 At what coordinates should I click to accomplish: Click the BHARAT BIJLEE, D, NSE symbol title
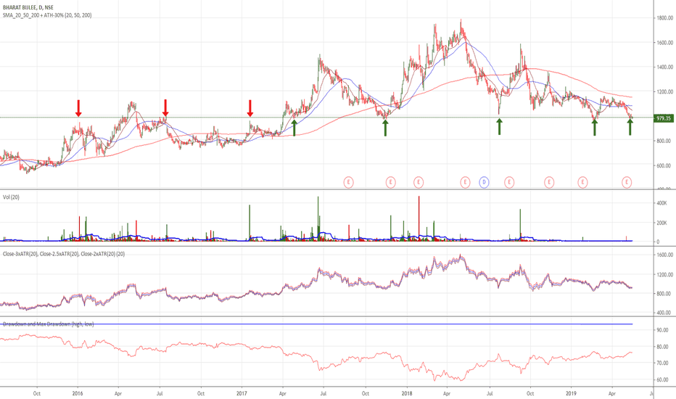[28, 7]
